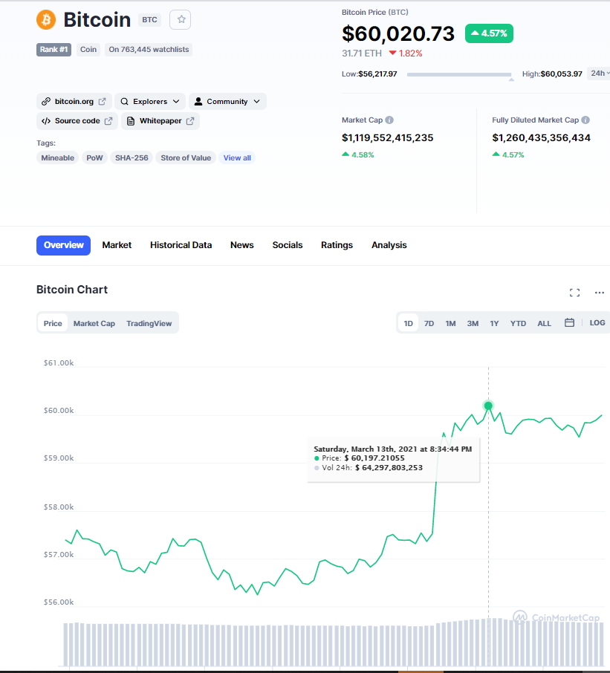
Task: Switch to the Historical Data tab
Action: click(181, 245)
